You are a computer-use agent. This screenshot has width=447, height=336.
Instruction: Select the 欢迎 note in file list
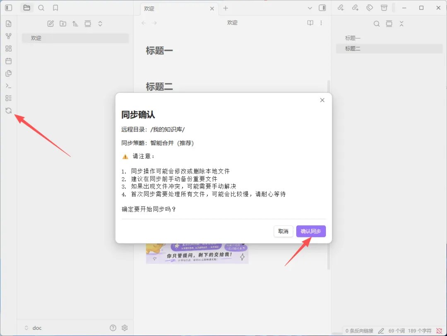coord(75,38)
